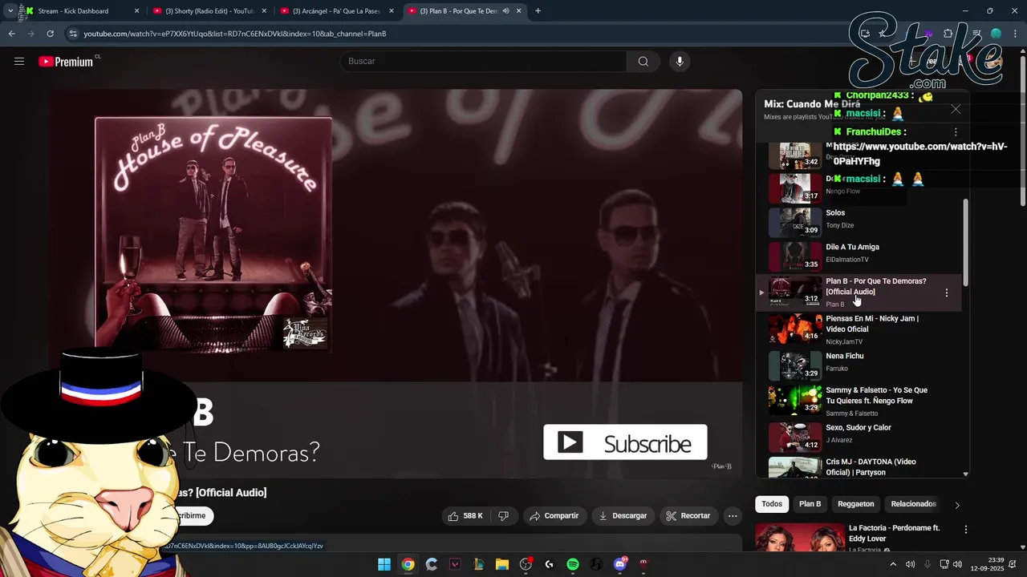The image size is (1027, 577).
Task: Open the Chrome profile avatar
Action: pyautogui.click(x=997, y=34)
